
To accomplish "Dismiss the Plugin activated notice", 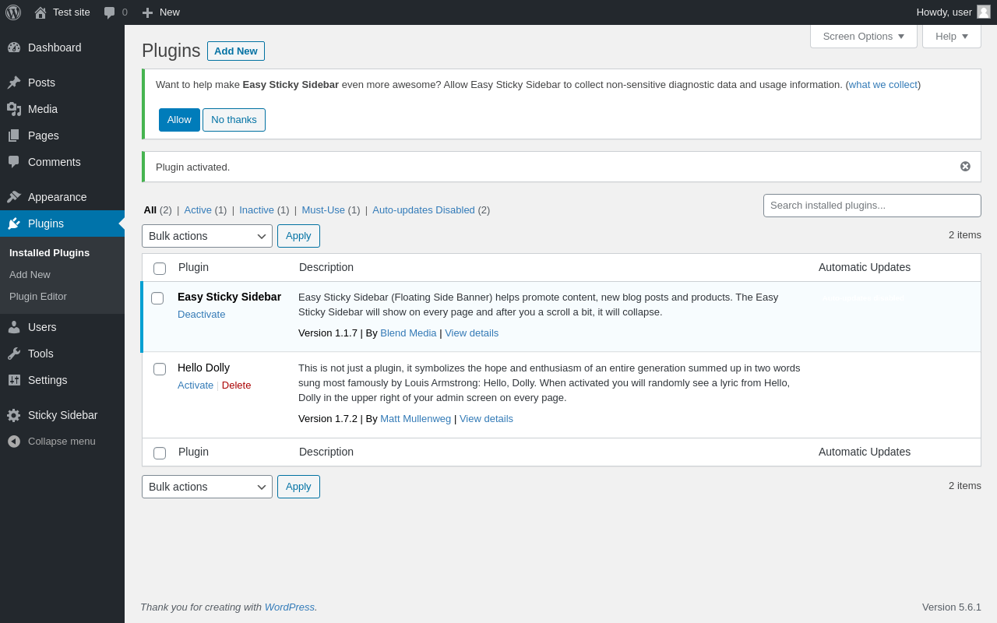I will (965, 167).
